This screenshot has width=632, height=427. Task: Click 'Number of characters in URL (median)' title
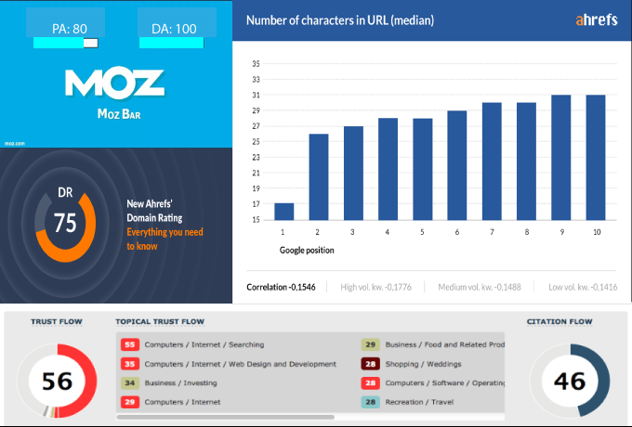(340, 20)
